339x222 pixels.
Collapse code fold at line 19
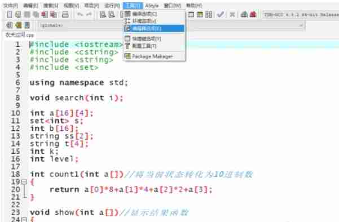24,182
